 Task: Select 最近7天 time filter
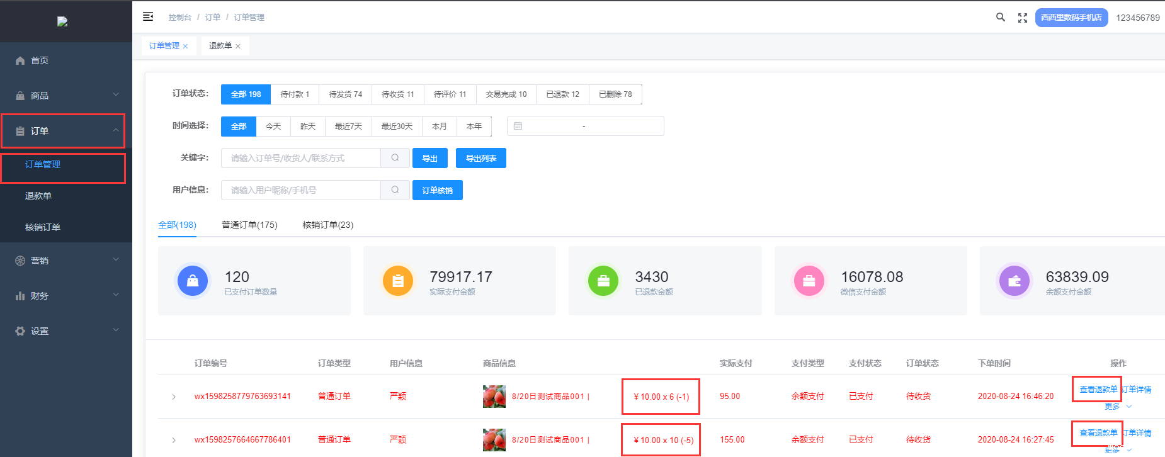[x=348, y=127]
